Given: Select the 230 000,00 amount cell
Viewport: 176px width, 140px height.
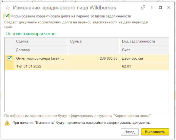Looking at the screenshot, I should click(x=94, y=62).
